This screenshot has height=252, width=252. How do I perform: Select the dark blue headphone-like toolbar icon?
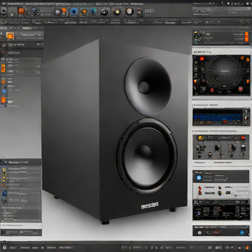pyautogui.click(x=34, y=11)
